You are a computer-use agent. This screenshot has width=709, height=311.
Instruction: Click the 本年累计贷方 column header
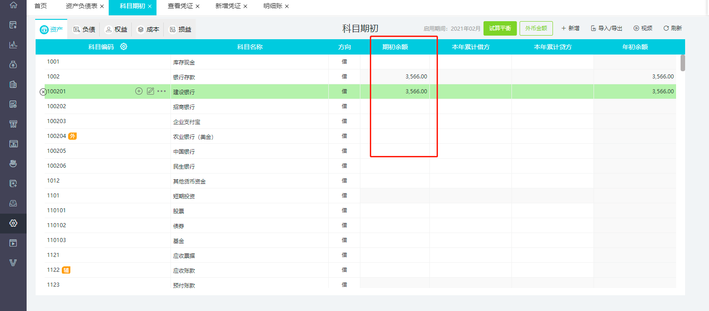553,47
